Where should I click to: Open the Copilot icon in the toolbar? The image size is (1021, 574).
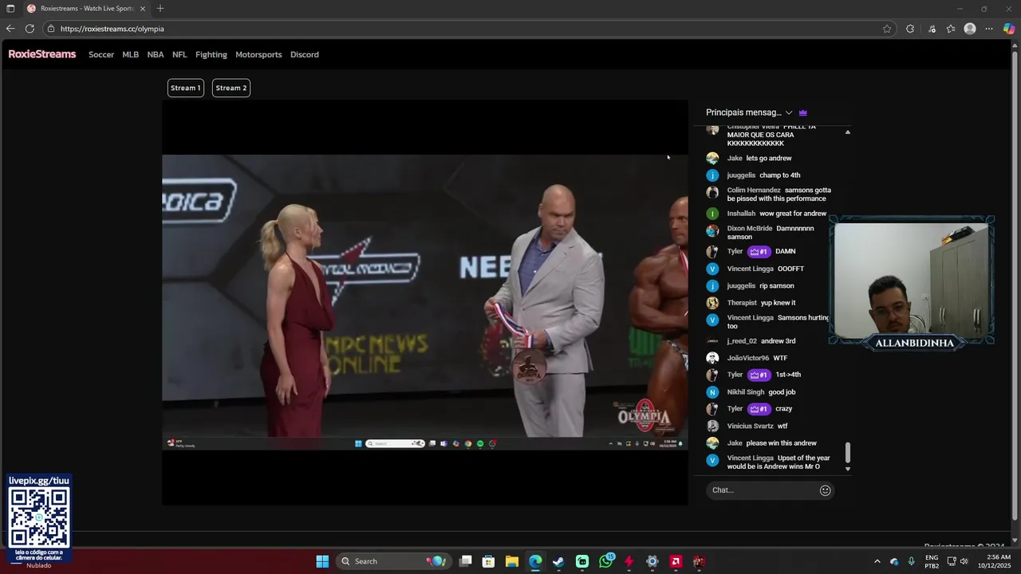1009,29
